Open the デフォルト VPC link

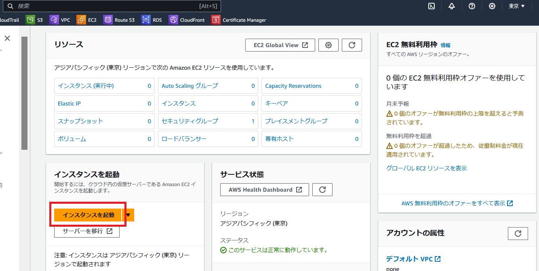[413, 259]
